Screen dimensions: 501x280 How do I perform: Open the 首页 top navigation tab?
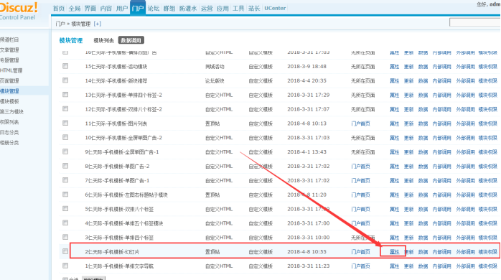(x=59, y=9)
